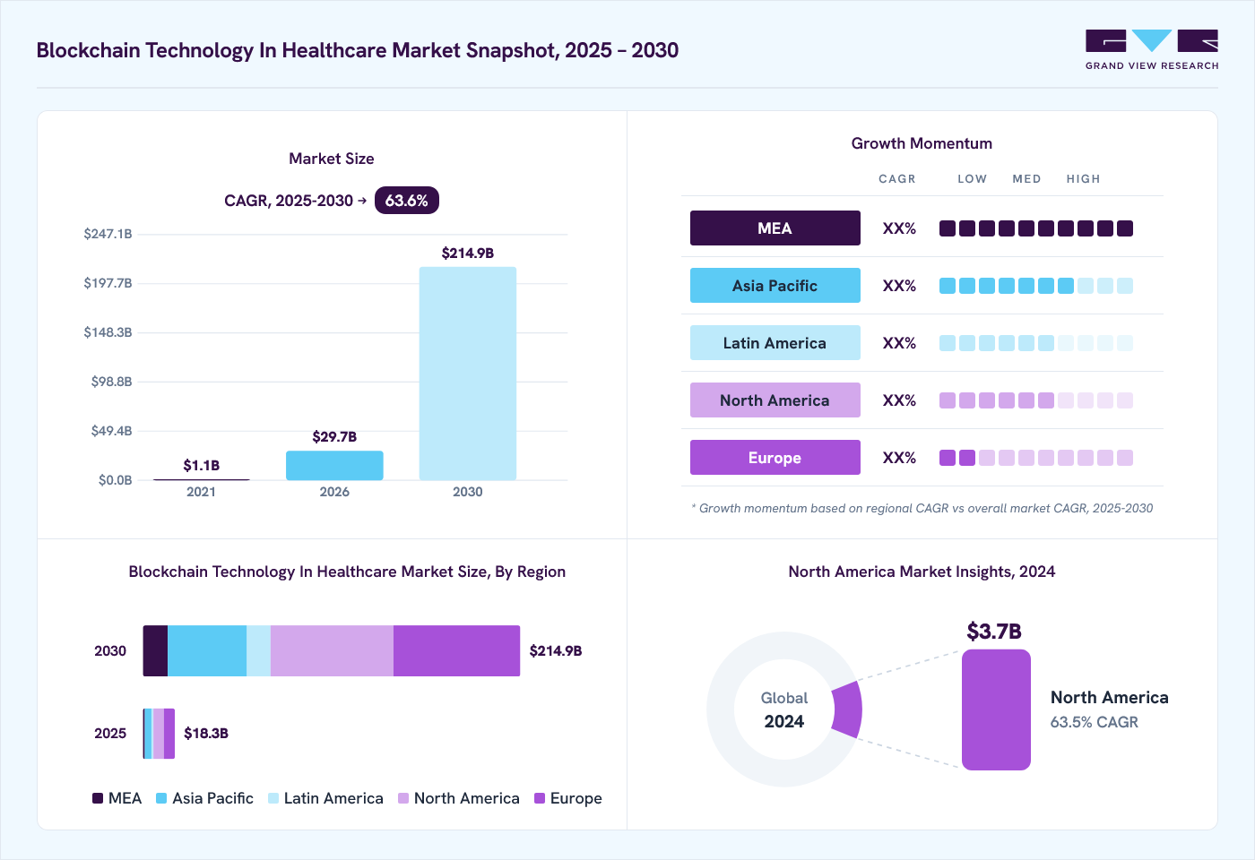The height and width of the screenshot is (860, 1255).
Task: Click the $214.9B label above the 2030 bar
Action: [x=468, y=253]
